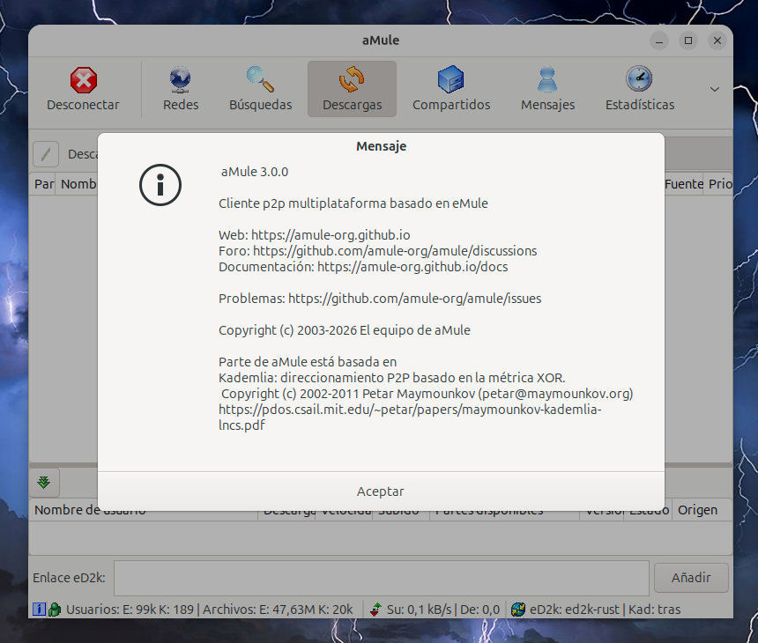Image resolution: width=758 pixels, height=643 pixels.
Task: Click the Par column header
Action: click(x=43, y=184)
